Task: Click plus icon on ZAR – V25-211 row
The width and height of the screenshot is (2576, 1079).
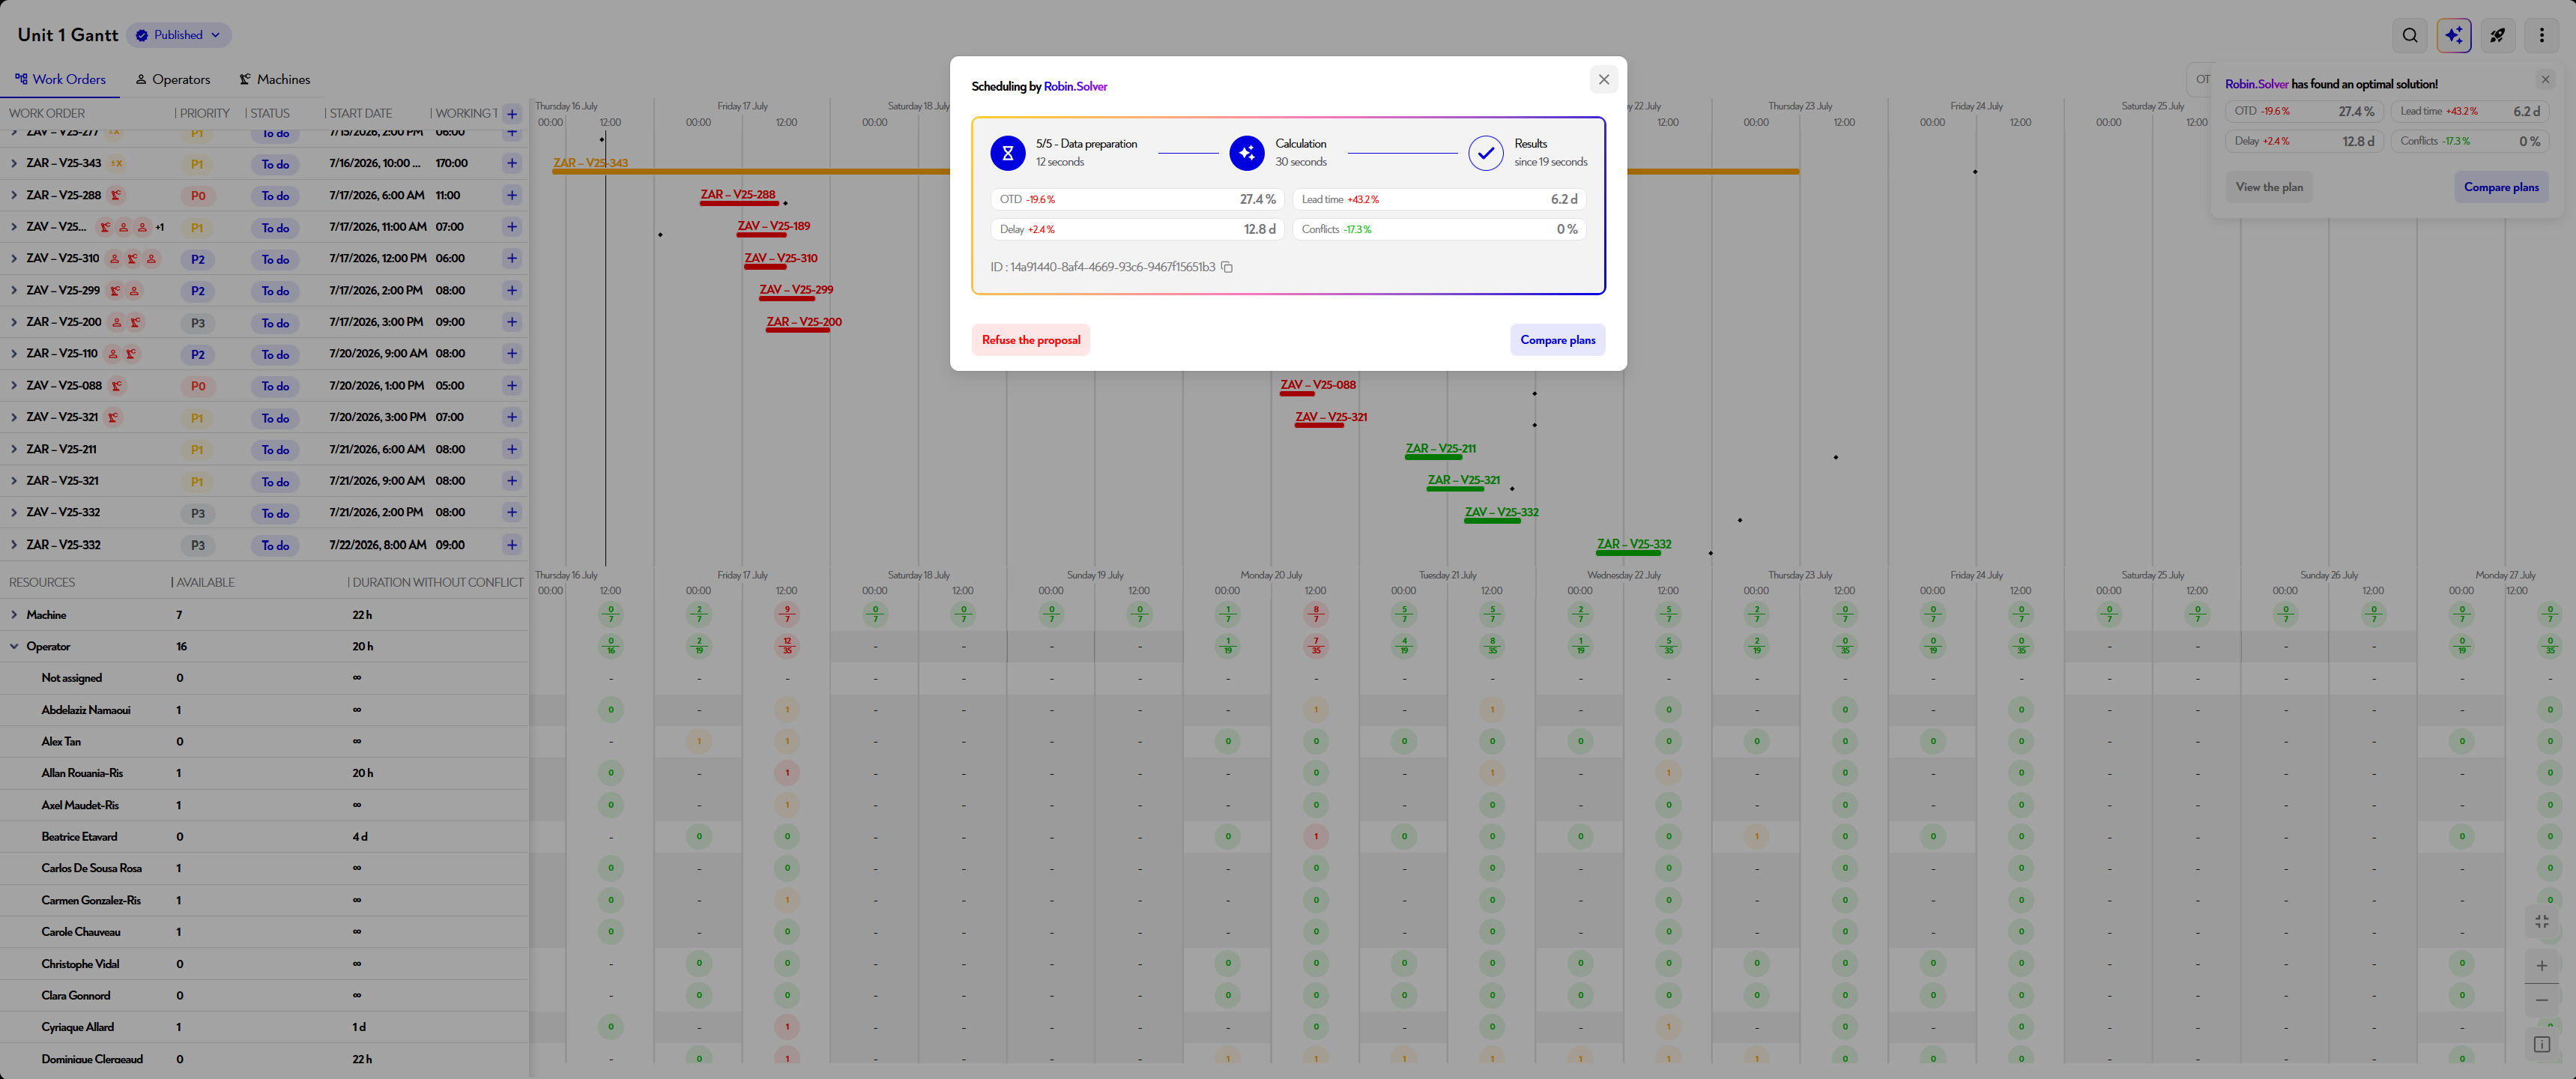Action: tap(512, 449)
